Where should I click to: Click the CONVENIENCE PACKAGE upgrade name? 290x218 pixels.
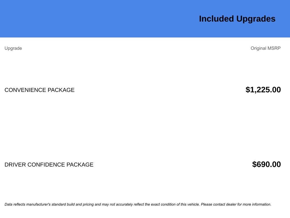tap(40, 90)
